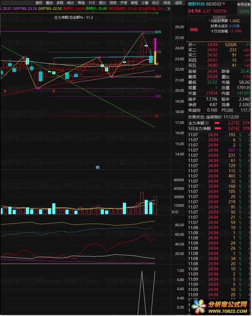Click the 主力净额 2.27亿 value
The width and height of the screenshot is (252, 316).
pyautogui.click(x=234, y=123)
